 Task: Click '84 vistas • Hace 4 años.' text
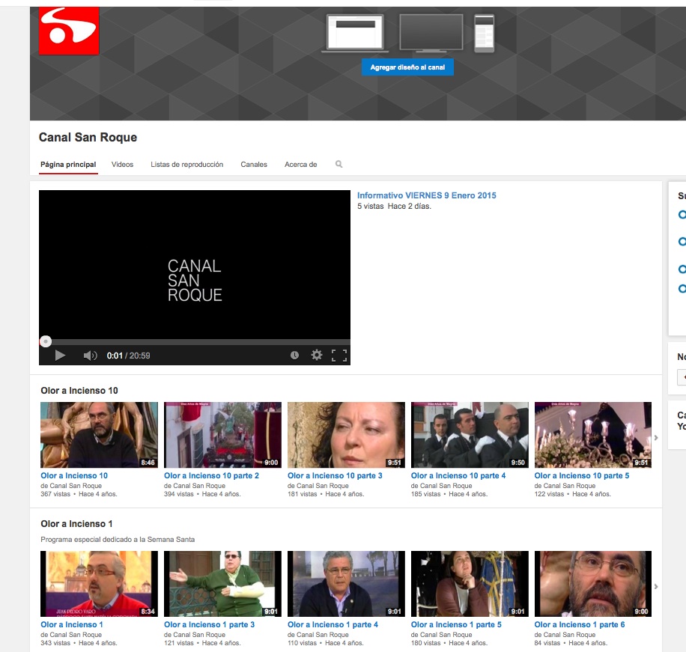[571, 643]
